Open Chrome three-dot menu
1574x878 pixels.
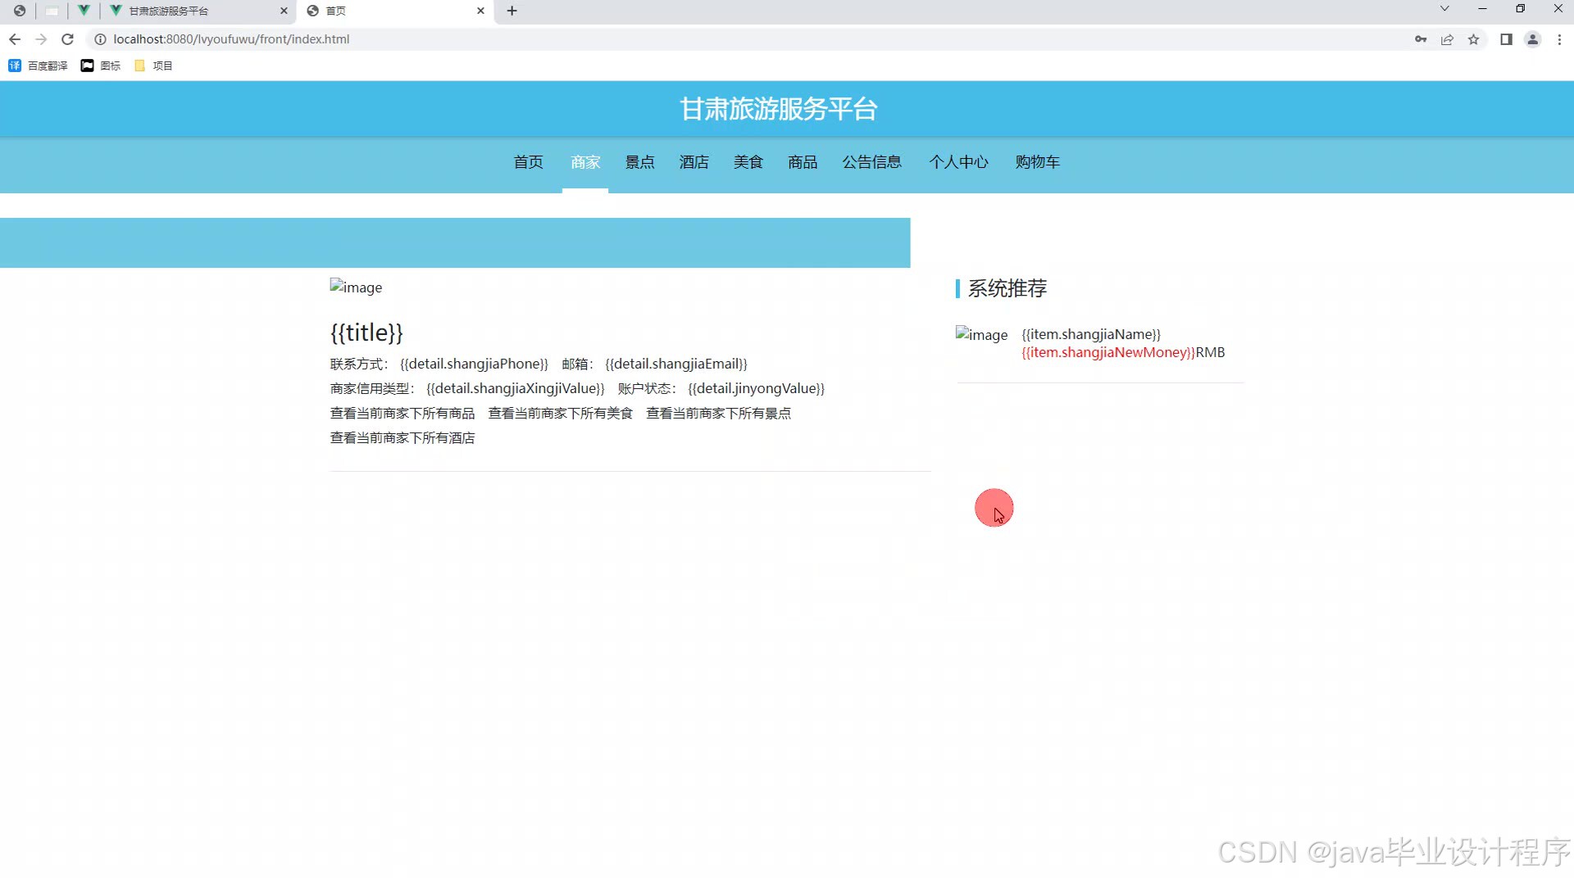pos(1559,39)
